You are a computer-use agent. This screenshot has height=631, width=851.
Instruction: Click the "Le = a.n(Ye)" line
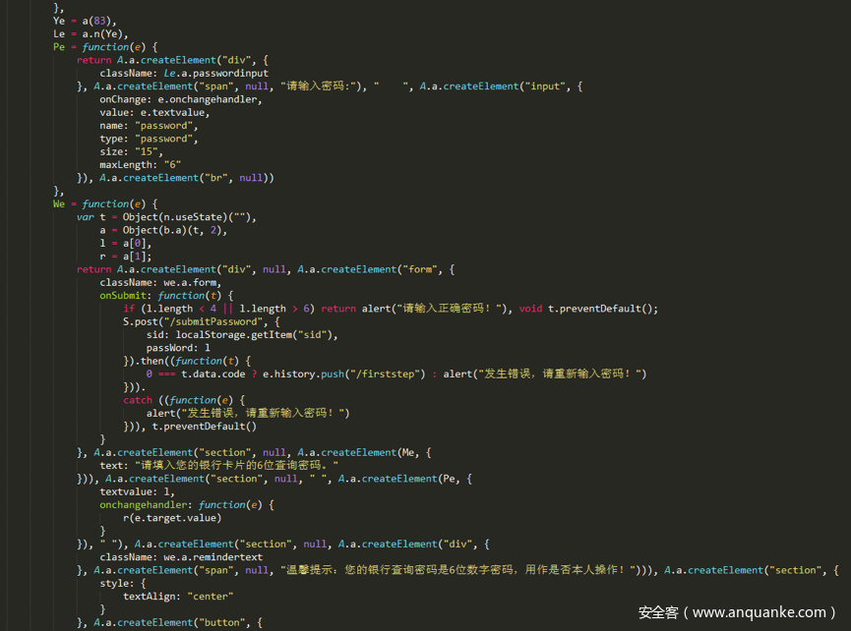(91, 33)
